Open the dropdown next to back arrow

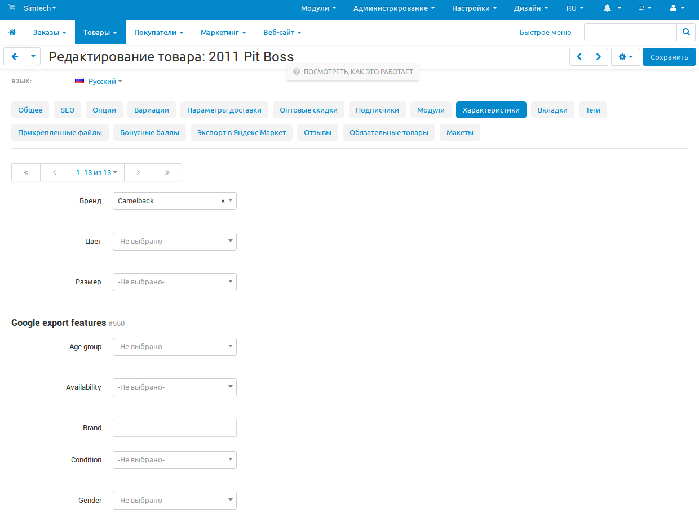click(x=33, y=56)
